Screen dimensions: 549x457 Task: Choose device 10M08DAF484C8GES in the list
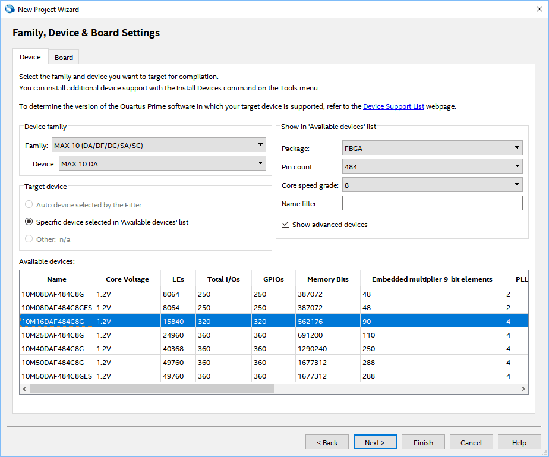[x=56, y=307]
